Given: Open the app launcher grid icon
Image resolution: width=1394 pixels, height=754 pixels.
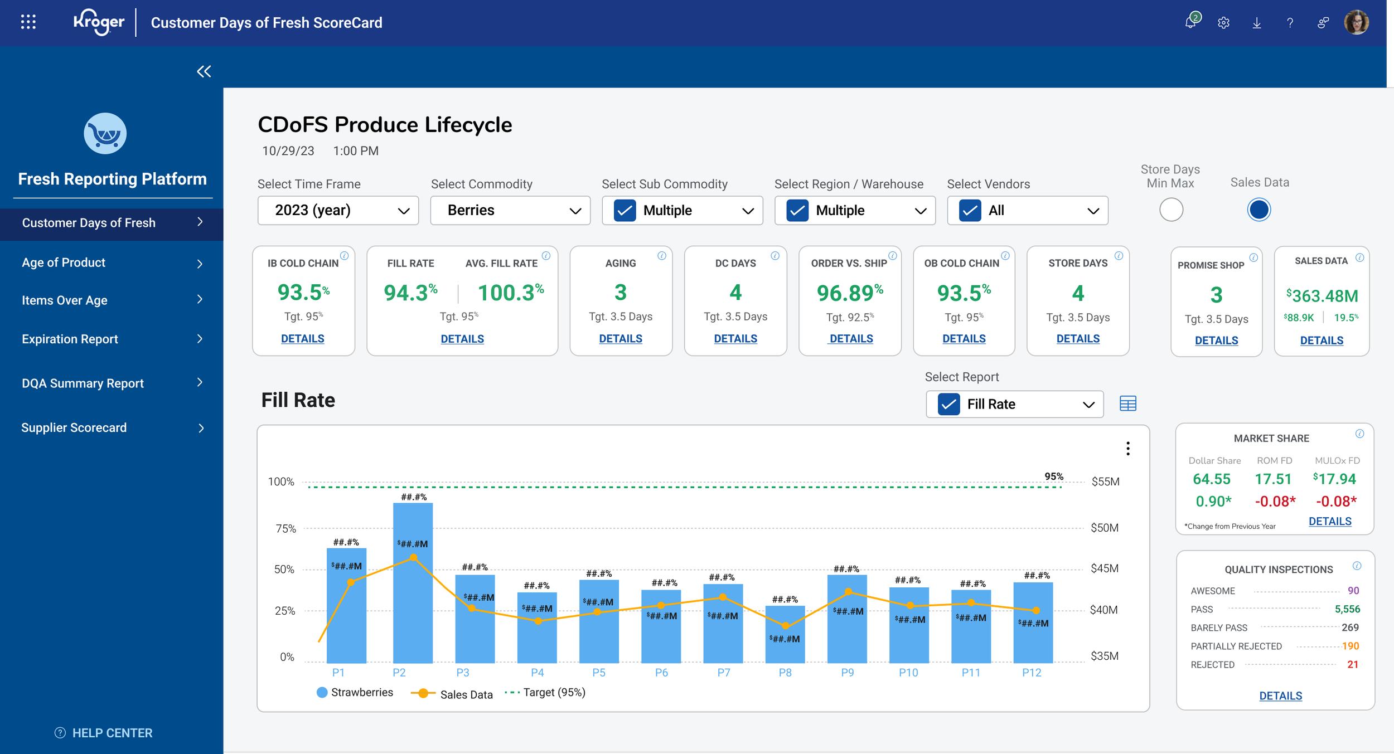Looking at the screenshot, I should [x=28, y=22].
